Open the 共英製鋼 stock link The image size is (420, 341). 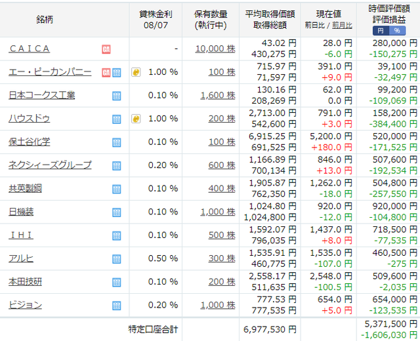click(25, 188)
